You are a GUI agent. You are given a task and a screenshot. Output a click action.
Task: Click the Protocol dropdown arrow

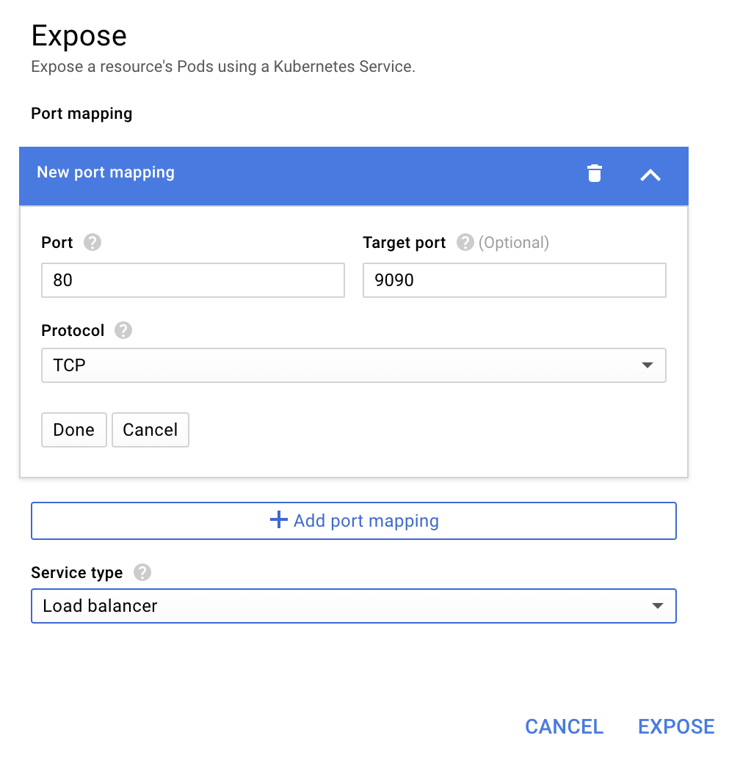click(x=647, y=365)
